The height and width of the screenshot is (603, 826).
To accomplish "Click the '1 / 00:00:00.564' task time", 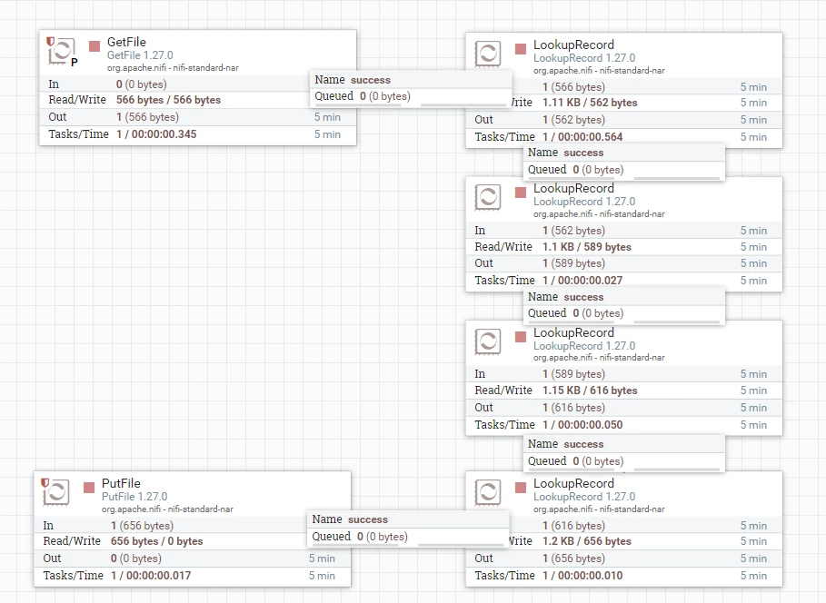I will (582, 137).
